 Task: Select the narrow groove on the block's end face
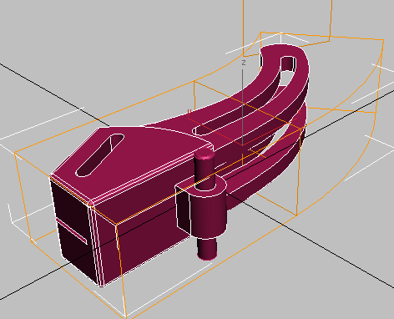click(x=72, y=230)
